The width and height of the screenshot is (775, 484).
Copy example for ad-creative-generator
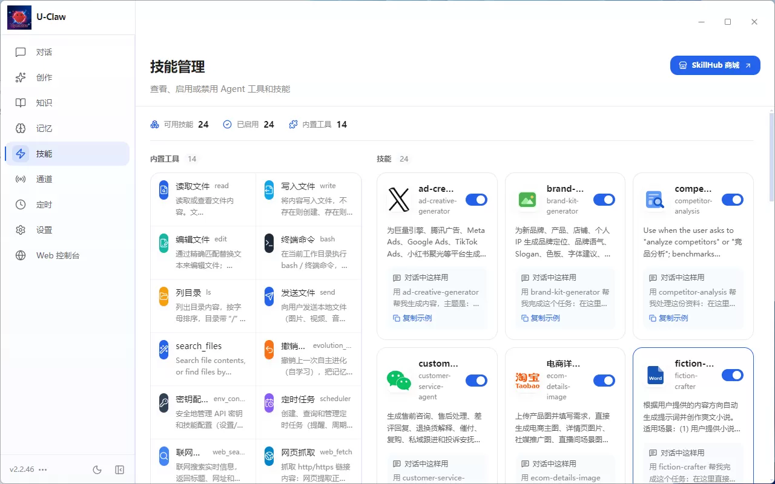[x=412, y=318]
